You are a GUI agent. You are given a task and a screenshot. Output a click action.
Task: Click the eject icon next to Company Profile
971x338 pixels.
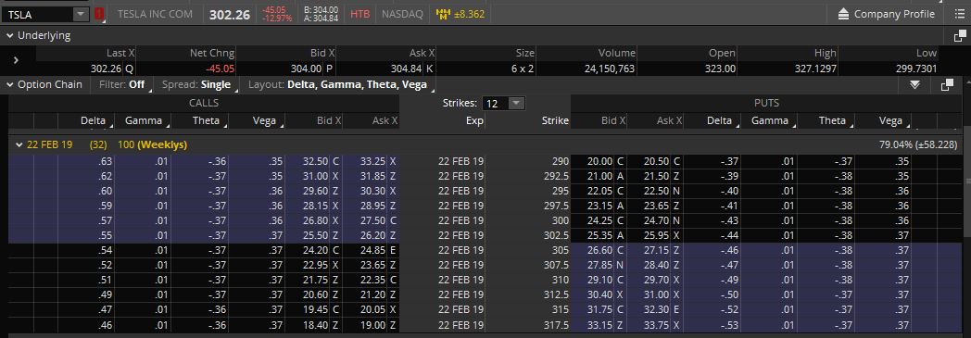(844, 14)
